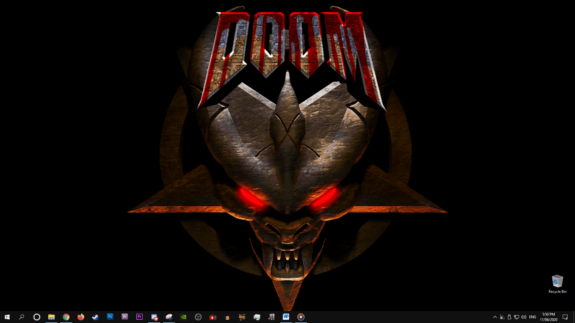
Task: Open File Explorer from the taskbar
Action: [52, 317]
